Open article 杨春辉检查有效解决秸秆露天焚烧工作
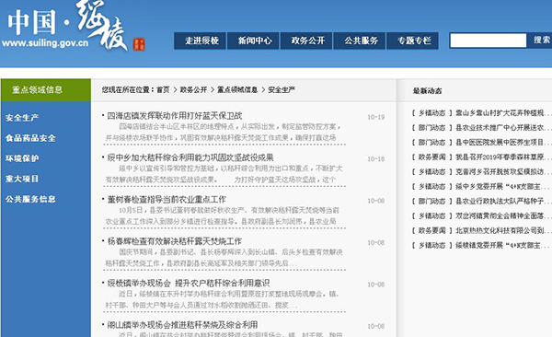 tap(175, 241)
